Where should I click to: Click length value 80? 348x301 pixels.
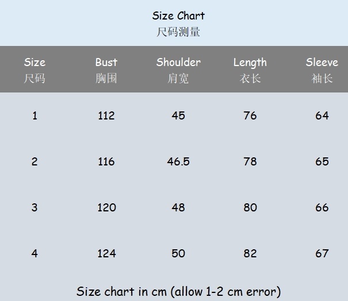click(x=250, y=207)
